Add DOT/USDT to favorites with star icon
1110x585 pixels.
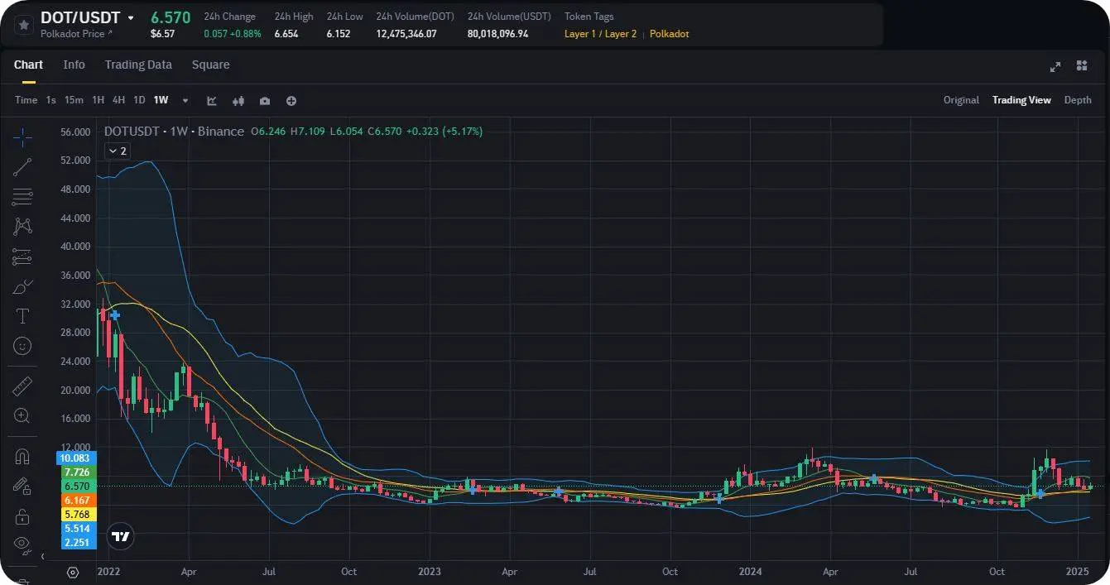click(22, 25)
